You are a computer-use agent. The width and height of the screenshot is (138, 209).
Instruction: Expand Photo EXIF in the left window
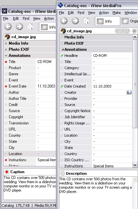pyautogui.click(x=6, y=49)
